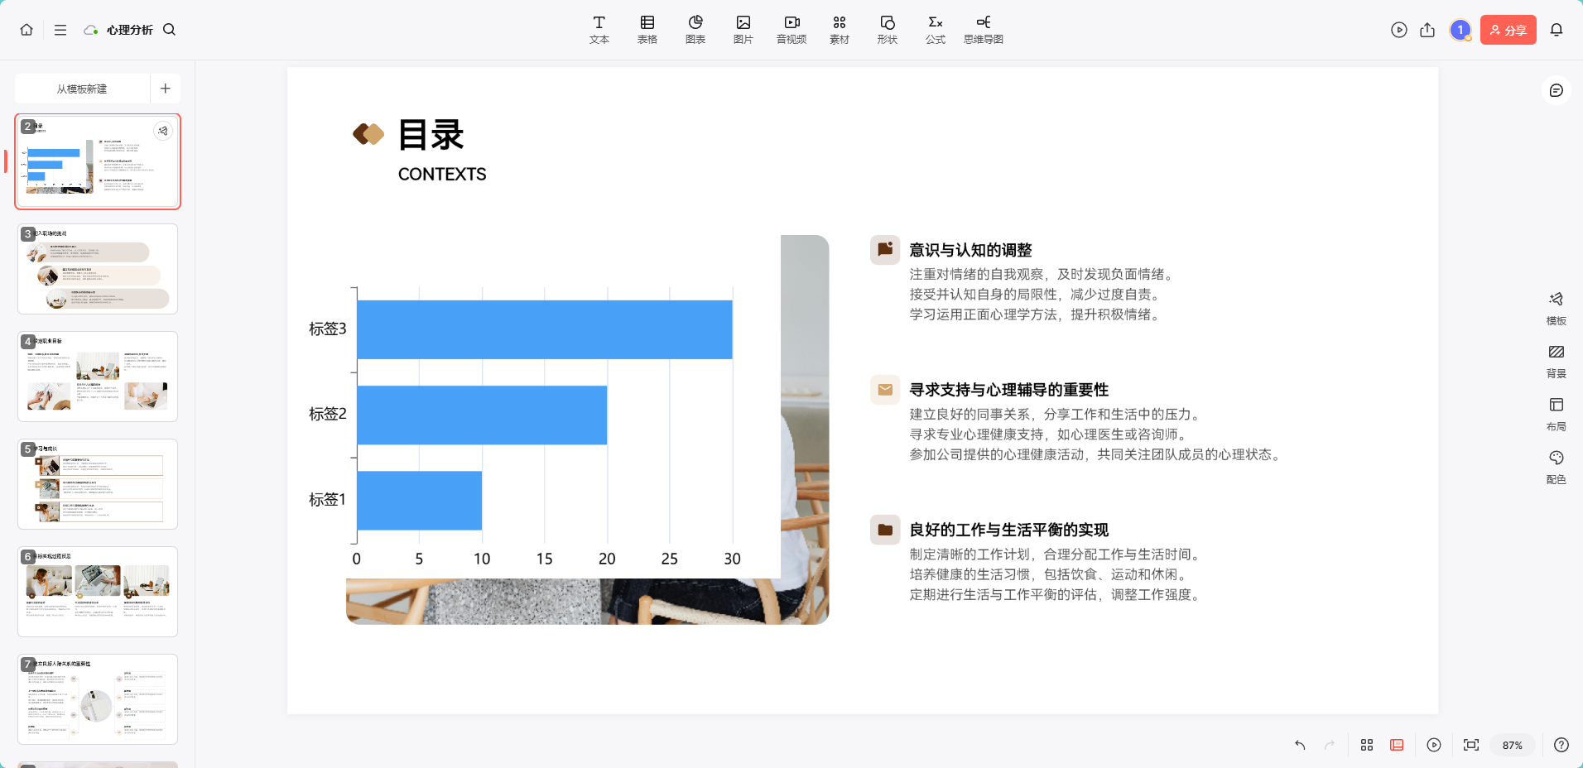Select the 目录 title text
The height and width of the screenshot is (768, 1583).
[431, 135]
